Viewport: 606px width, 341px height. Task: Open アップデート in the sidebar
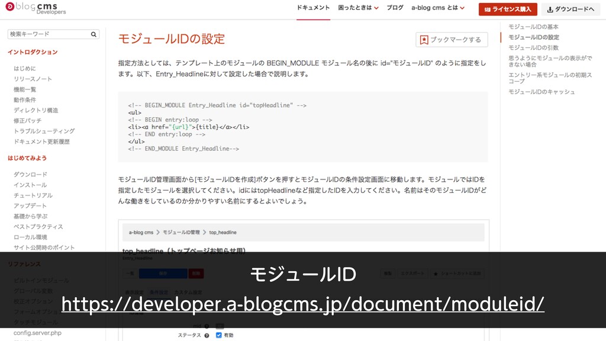(30, 205)
